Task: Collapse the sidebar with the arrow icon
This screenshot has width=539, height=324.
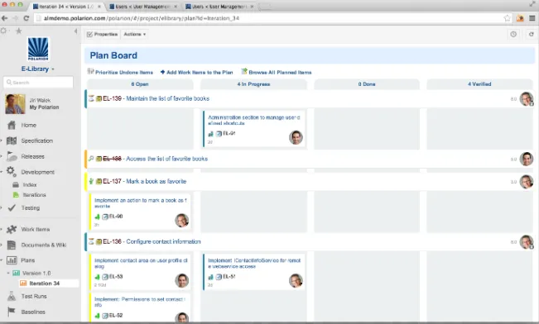Action: click(x=75, y=31)
